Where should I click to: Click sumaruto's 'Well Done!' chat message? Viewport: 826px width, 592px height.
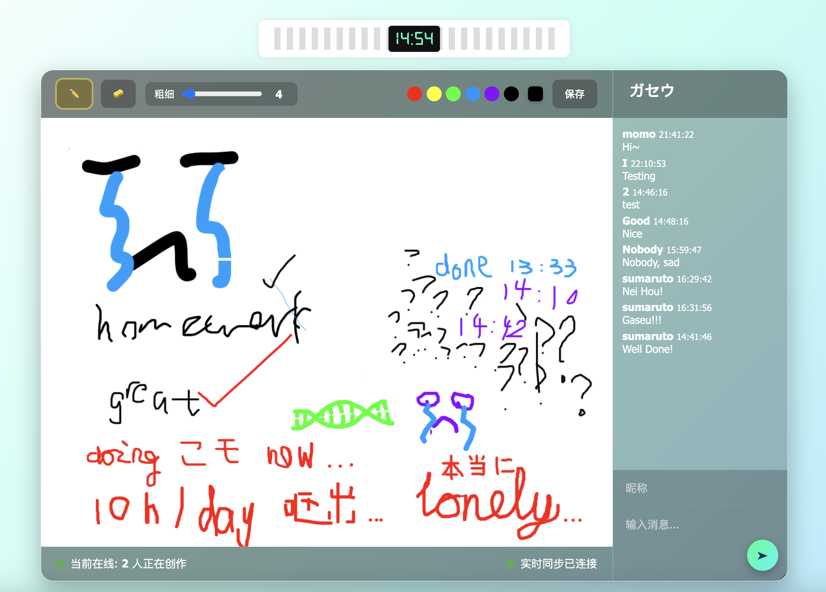pyautogui.click(x=647, y=349)
